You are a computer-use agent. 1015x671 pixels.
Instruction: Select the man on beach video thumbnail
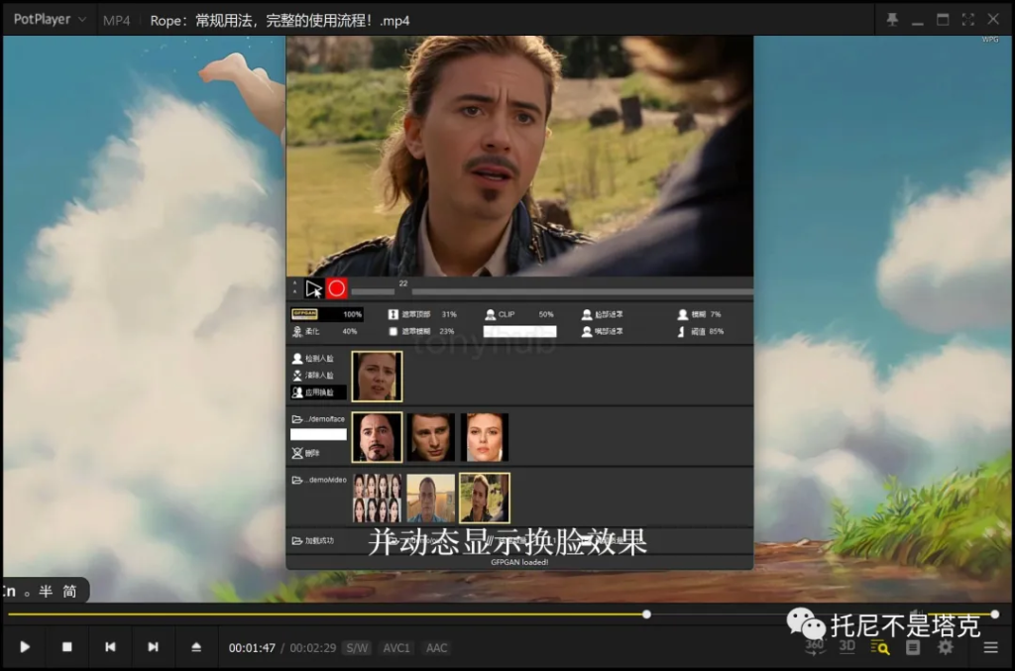pos(430,498)
